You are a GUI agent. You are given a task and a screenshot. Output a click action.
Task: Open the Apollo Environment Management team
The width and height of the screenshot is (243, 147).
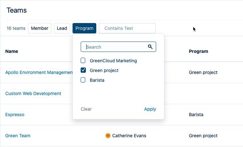click(x=39, y=72)
